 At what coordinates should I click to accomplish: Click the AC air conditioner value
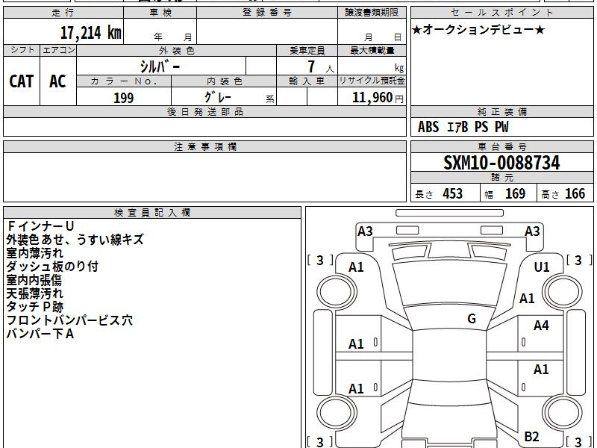(x=58, y=81)
